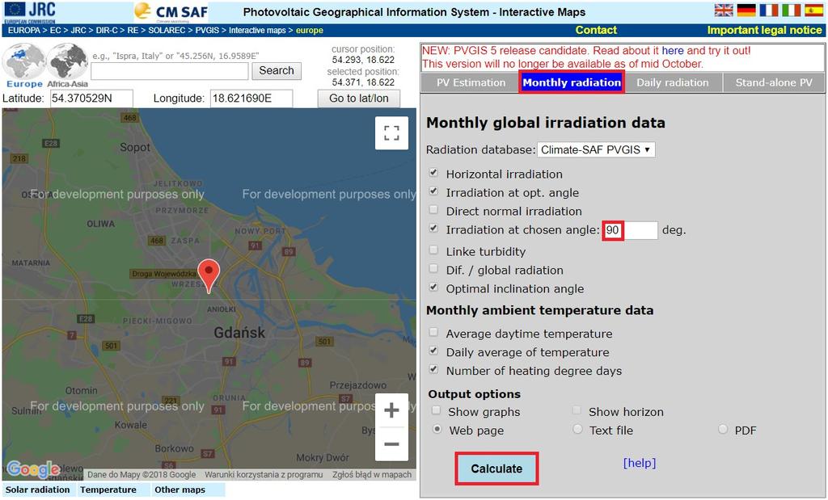
Task: Enable Average daytime temperature
Action: [433, 332]
